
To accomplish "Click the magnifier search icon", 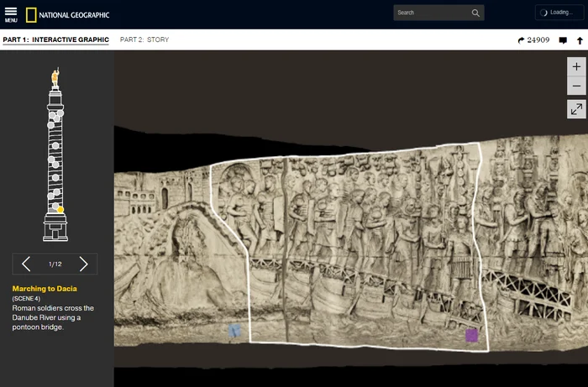I will click(x=475, y=13).
